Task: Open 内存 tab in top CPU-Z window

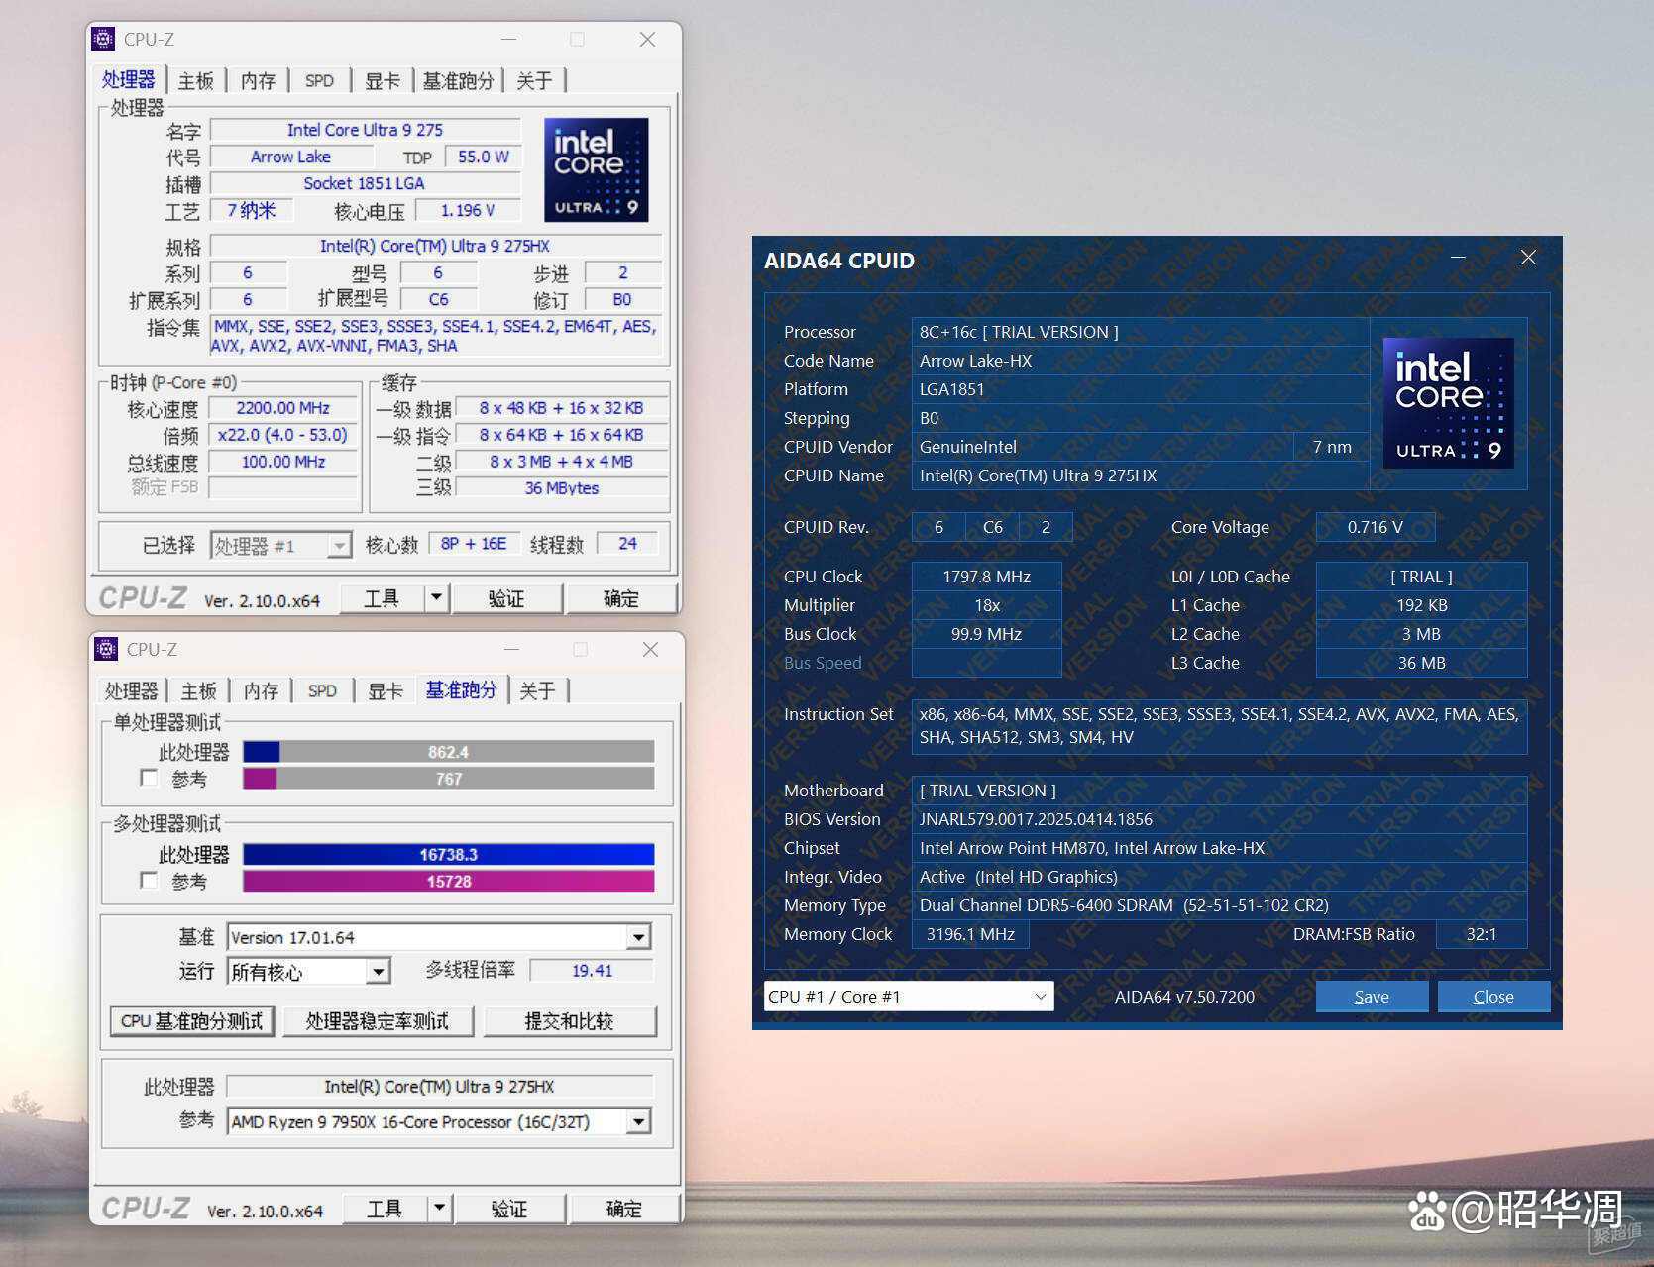Action: (x=258, y=80)
